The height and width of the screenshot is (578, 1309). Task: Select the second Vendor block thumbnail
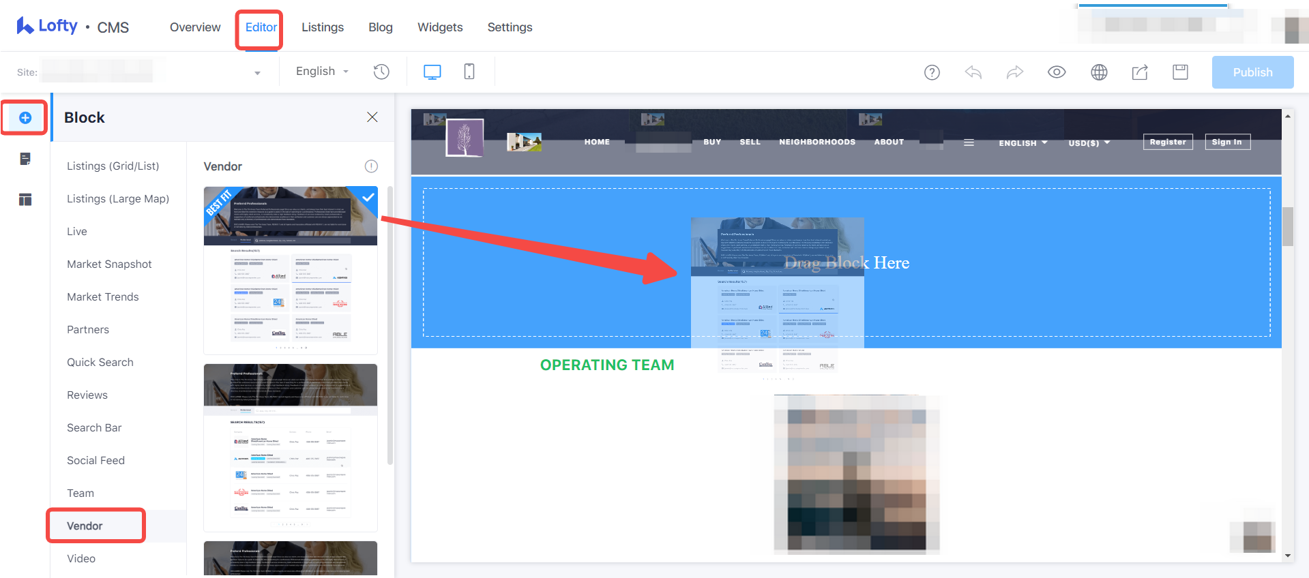pyautogui.click(x=291, y=447)
